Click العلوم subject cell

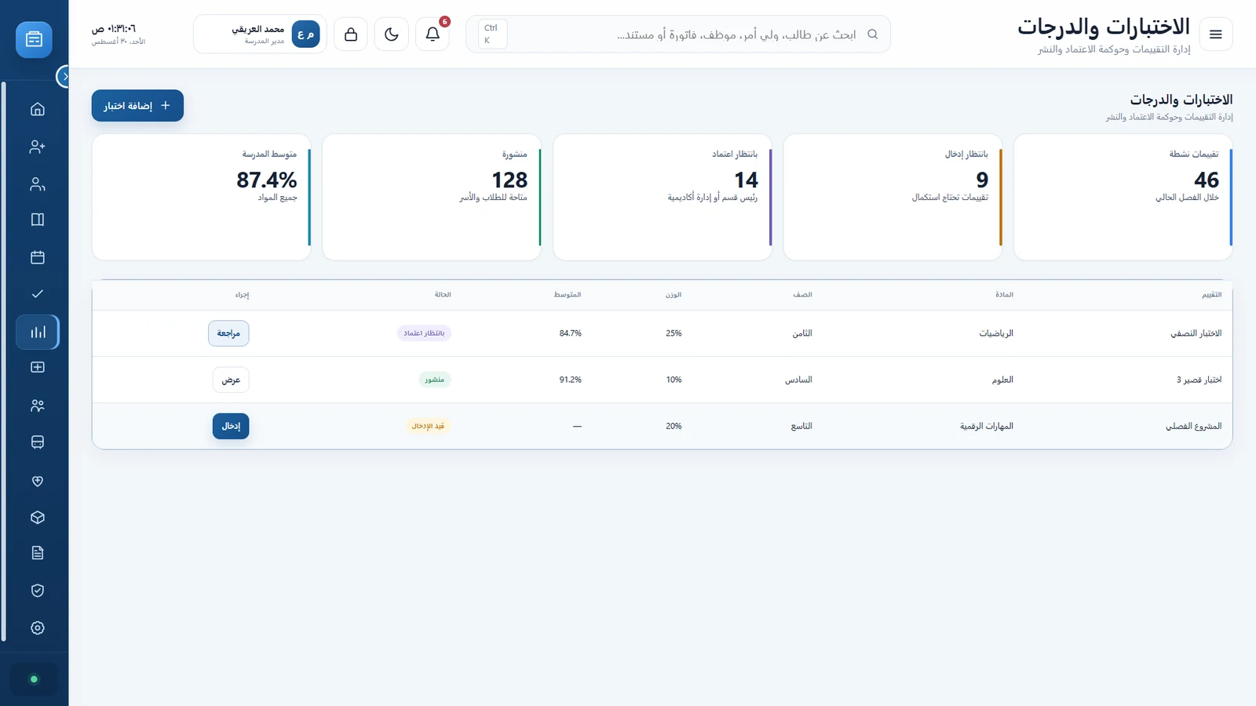(1002, 380)
